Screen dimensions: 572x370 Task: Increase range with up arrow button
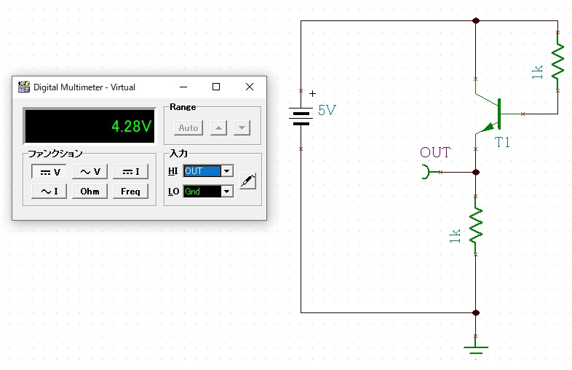(x=218, y=128)
